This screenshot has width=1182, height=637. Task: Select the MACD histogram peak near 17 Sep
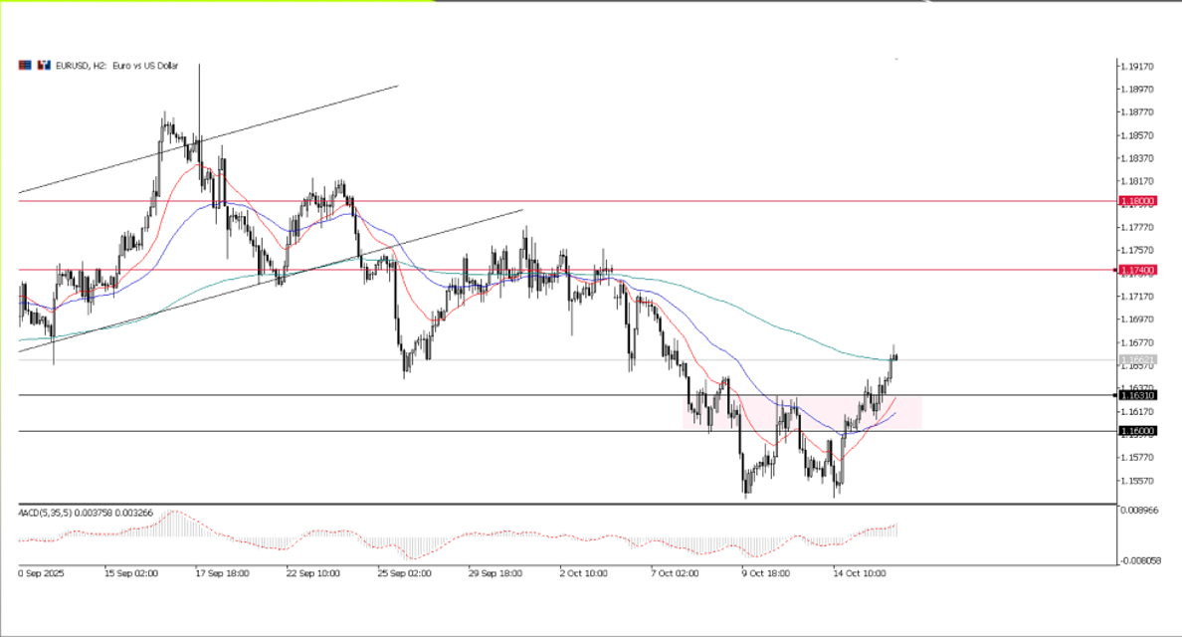click(x=174, y=518)
